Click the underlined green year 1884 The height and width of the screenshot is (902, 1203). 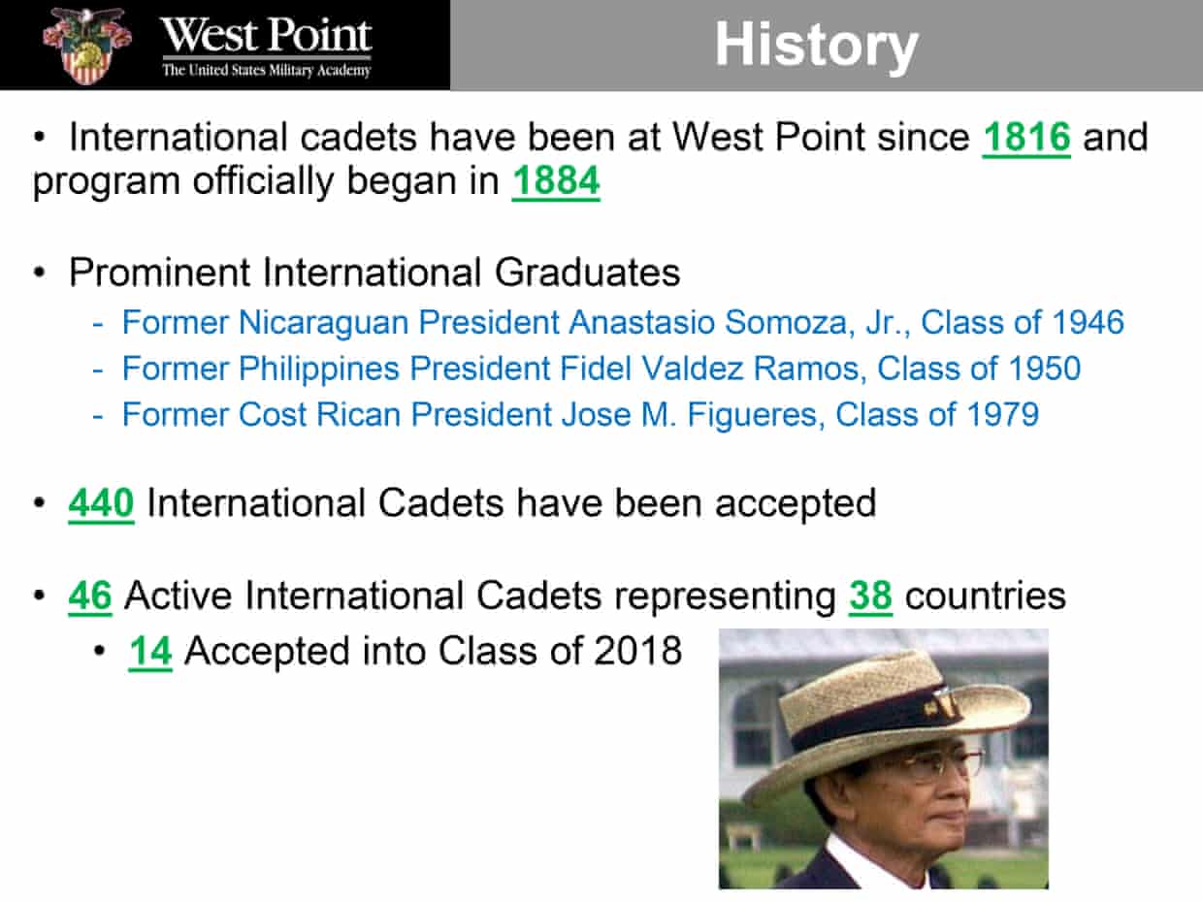[x=556, y=182]
